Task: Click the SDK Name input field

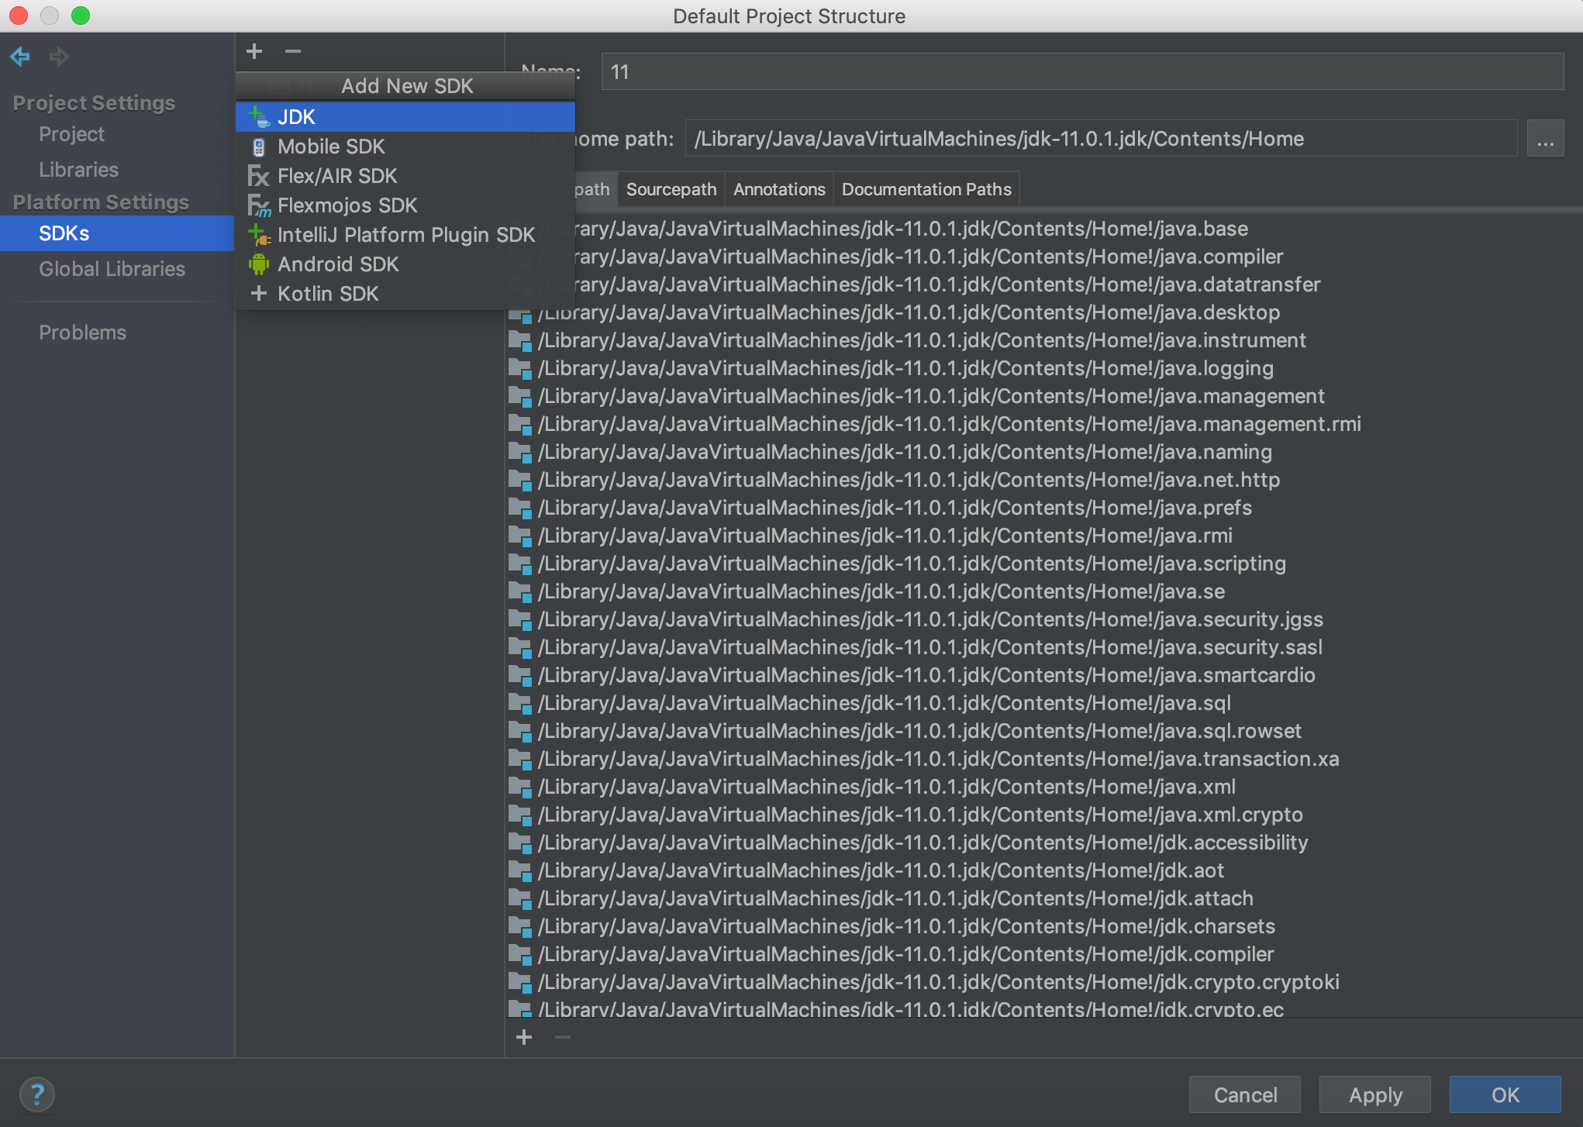Action: point(1082,72)
